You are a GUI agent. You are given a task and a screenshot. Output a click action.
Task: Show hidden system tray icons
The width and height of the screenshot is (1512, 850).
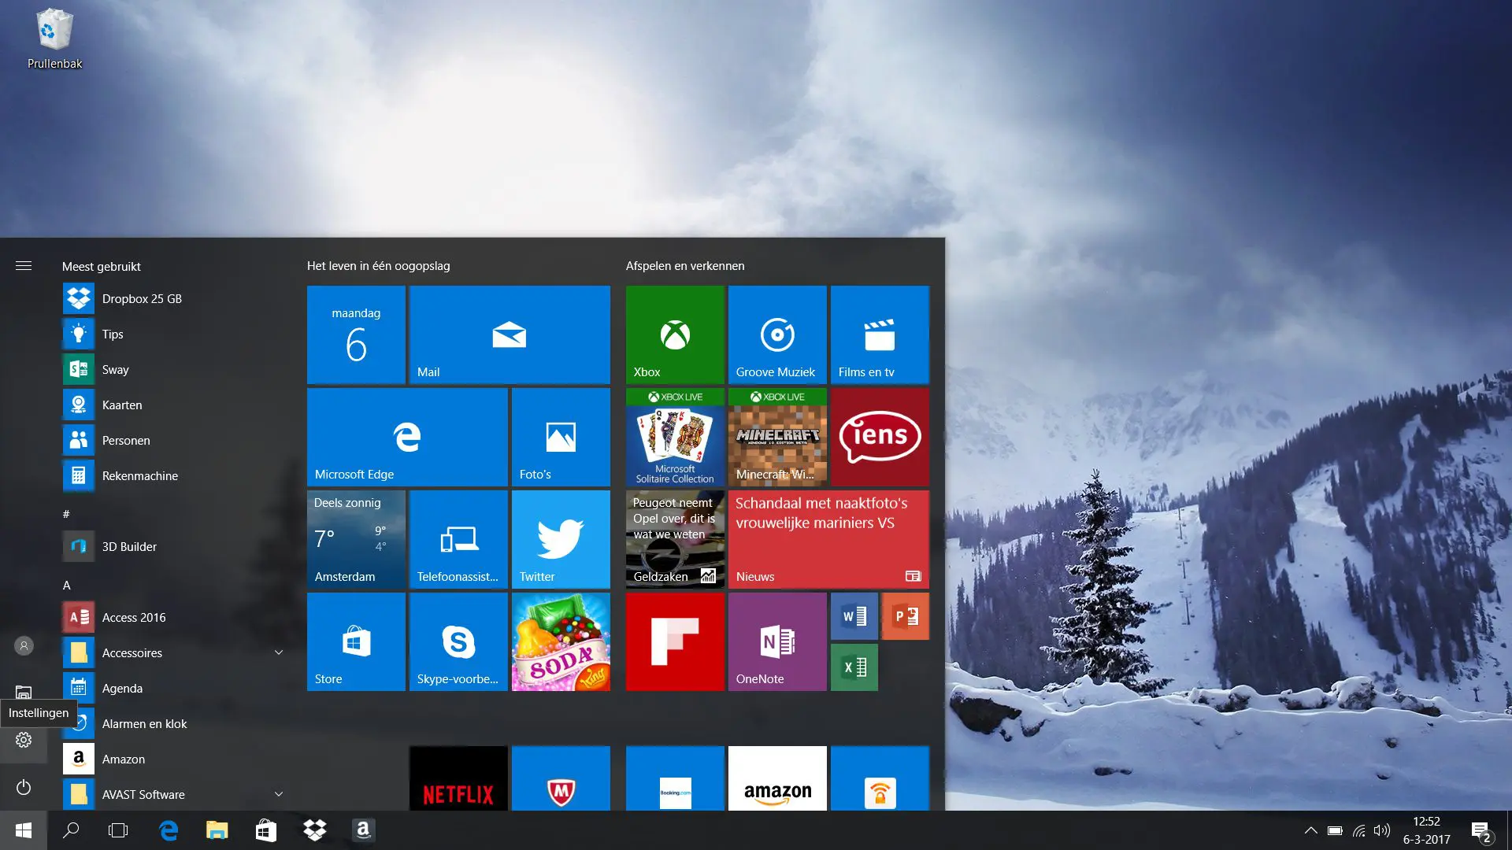(1310, 830)
